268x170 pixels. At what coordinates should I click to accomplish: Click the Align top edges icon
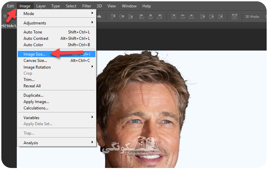pyautogui.click(x=113, y=16)
